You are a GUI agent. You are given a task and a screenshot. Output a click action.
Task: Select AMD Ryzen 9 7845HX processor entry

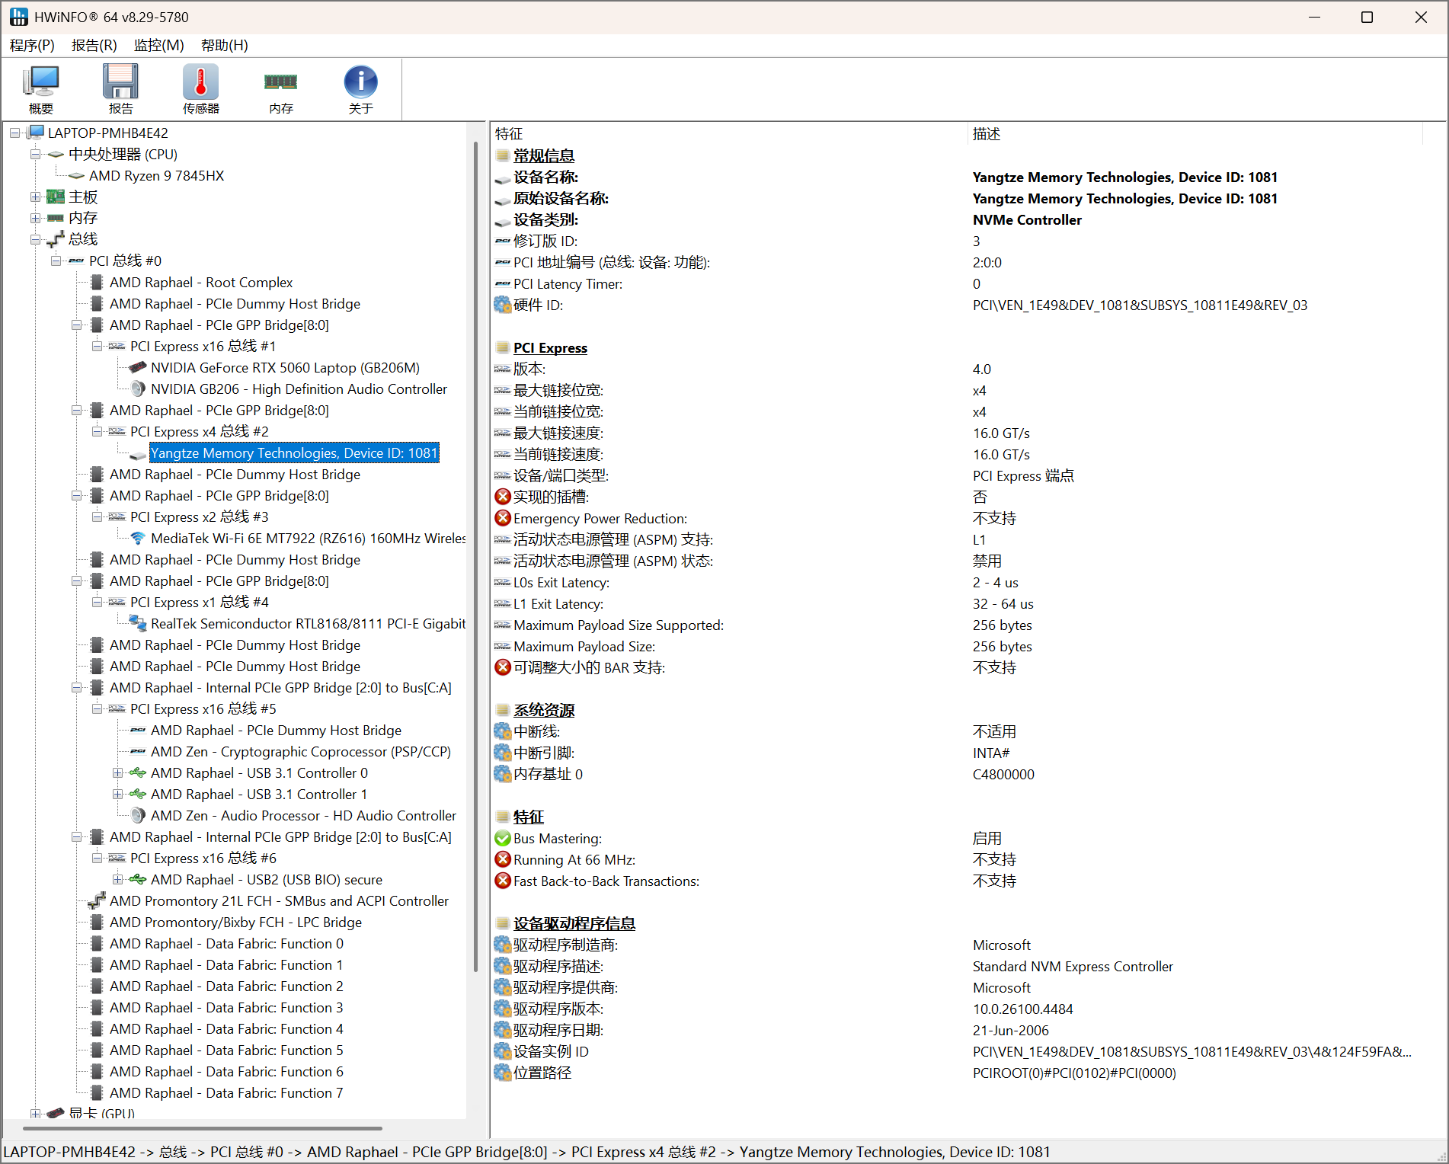(156, 176)
